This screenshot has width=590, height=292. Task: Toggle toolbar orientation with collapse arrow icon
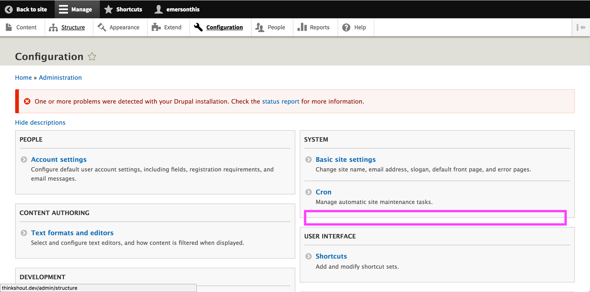click(x=581, y=28)
